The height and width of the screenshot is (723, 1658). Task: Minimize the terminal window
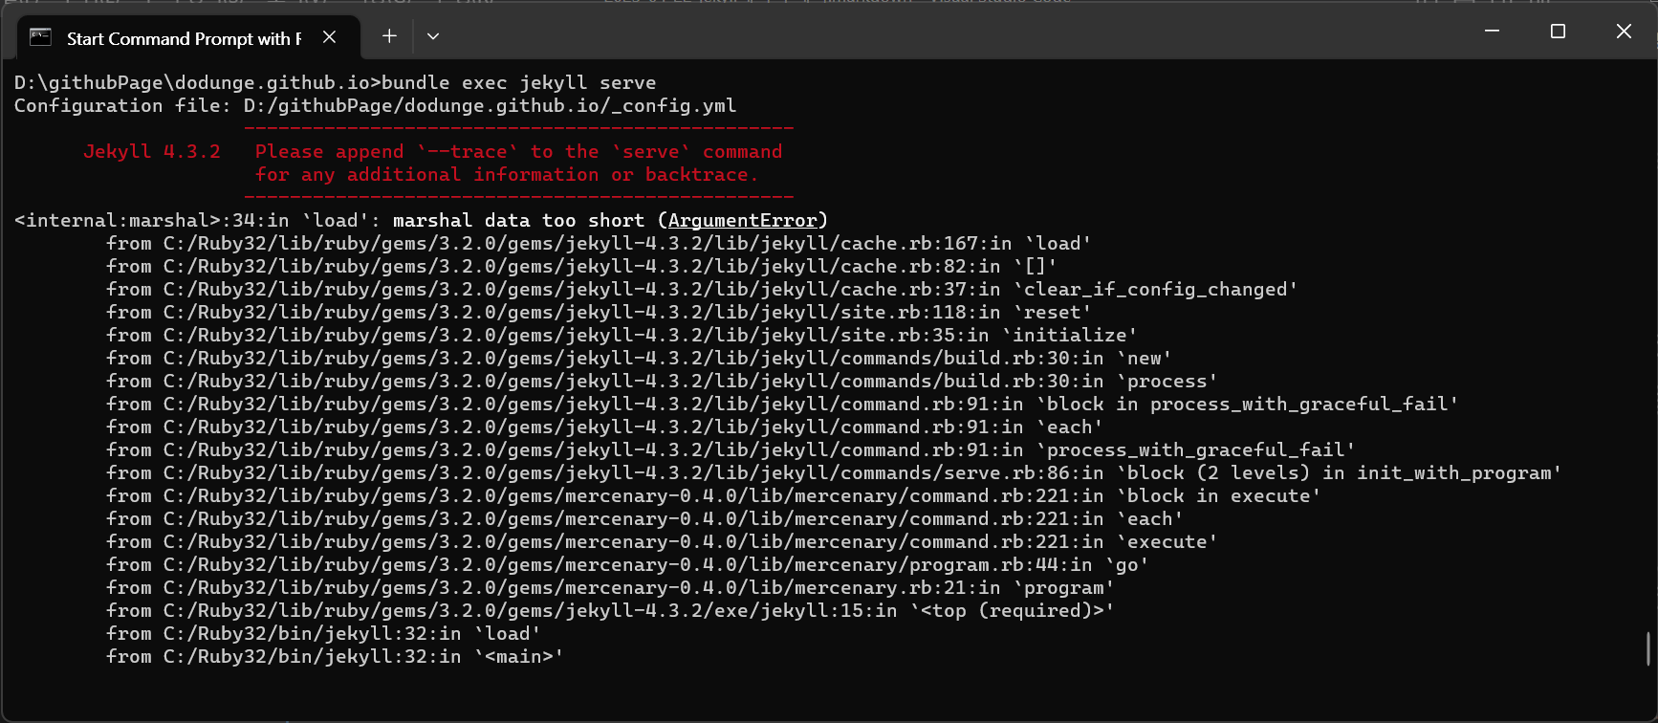pyautogui.click(x=1492, y=32)
